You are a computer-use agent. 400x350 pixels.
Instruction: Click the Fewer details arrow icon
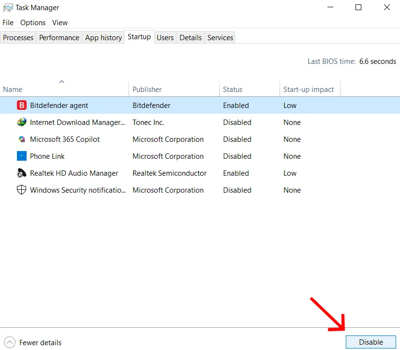click(10, 342)
